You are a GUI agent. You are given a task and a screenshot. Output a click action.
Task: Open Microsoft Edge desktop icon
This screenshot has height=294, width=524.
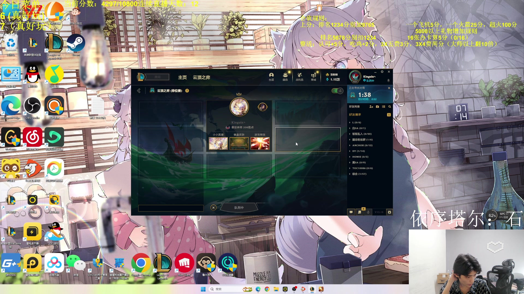point(11,108)
